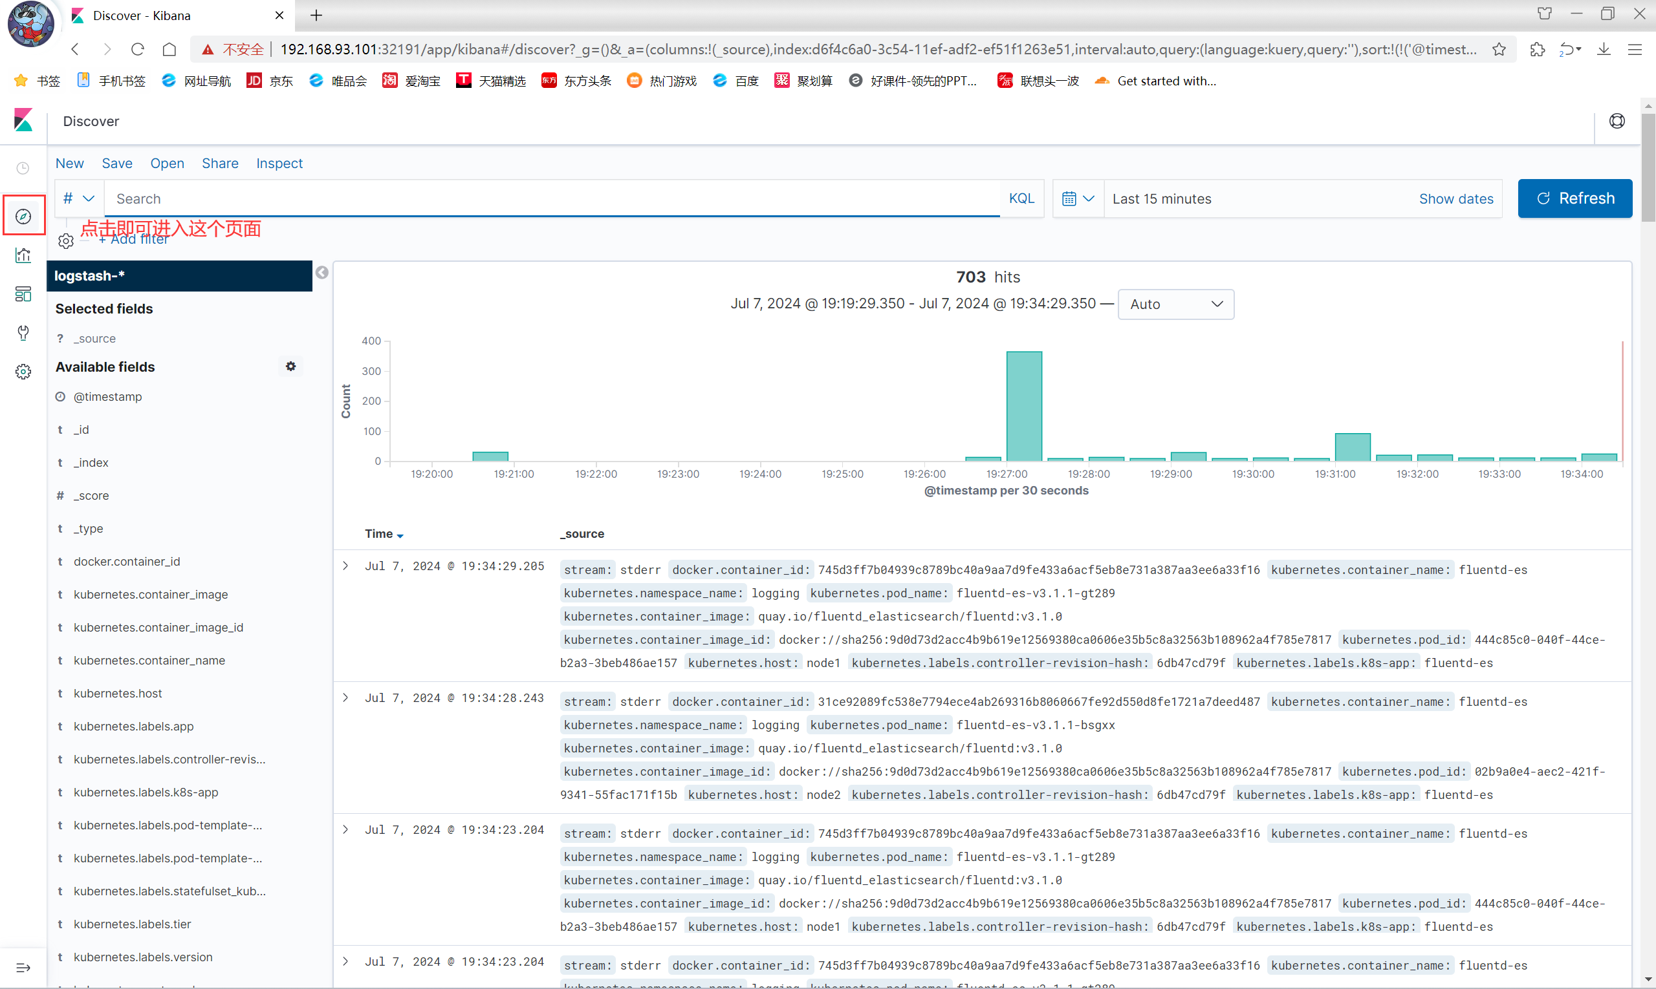Open the Discover compass icon in sidebar
1656x989 pixels.
coord(23,216)
